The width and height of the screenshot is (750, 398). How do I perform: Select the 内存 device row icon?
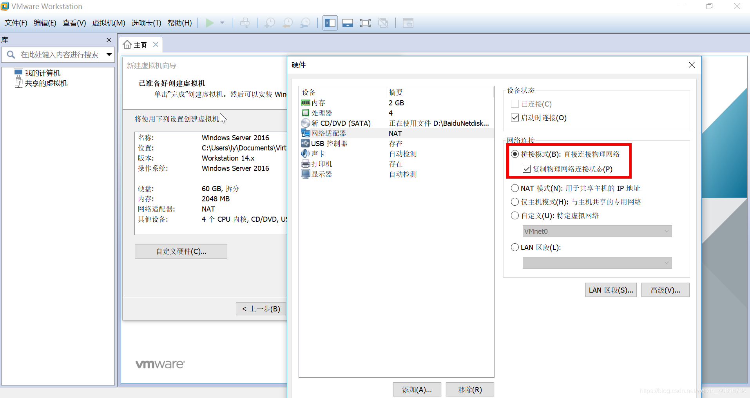[306, 103]
